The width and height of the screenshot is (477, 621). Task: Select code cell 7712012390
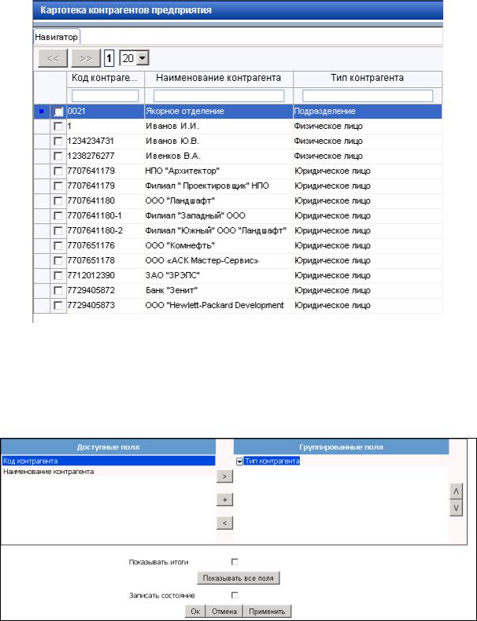click(x=105, y=276)
